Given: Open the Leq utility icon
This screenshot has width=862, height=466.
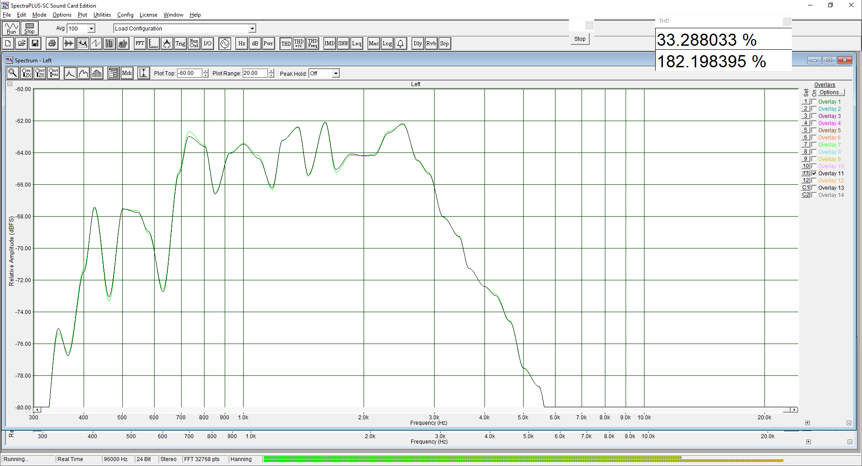Looking at the screenshot, I should click(x=357, y=44).
